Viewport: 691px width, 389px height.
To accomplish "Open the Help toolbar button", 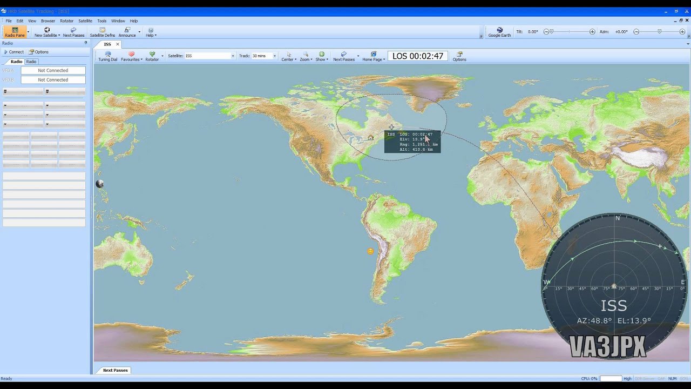I will pos(151,32).
